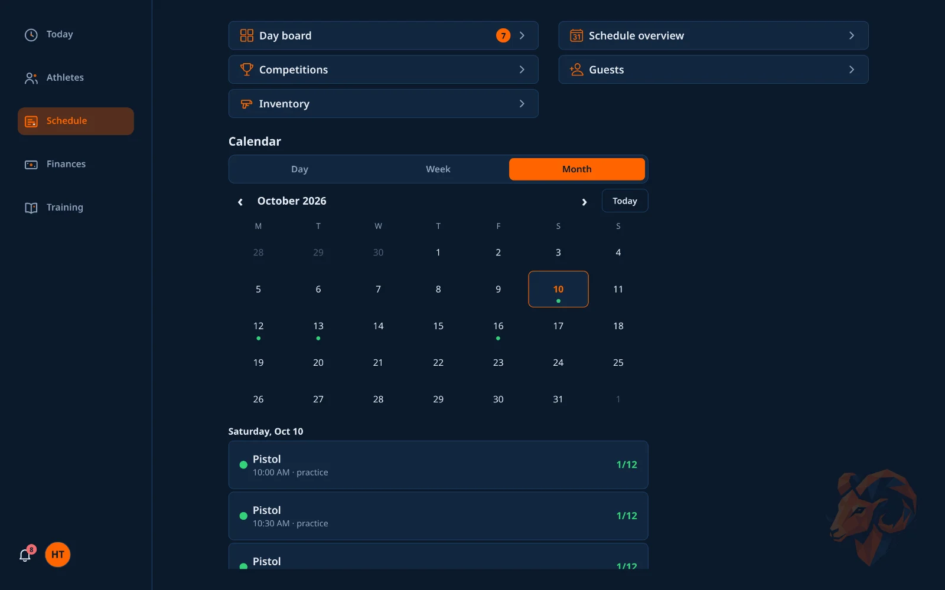Click the Competitions trophy icon

(247, 70)
